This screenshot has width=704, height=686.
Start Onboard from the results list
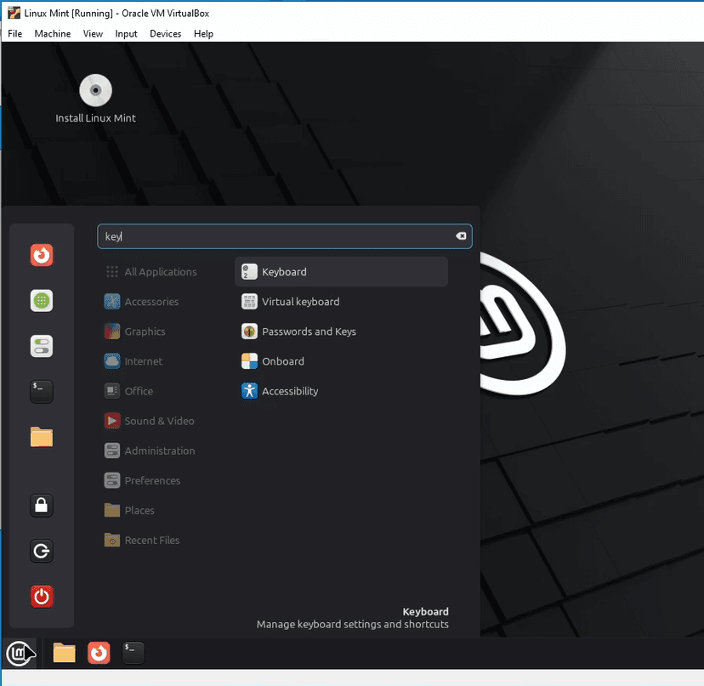coord(282,361)
